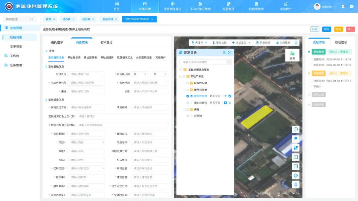Viewport: 358px width, 201px height.
Task: Click the 终止 terminate button
Action: [350, 29]
